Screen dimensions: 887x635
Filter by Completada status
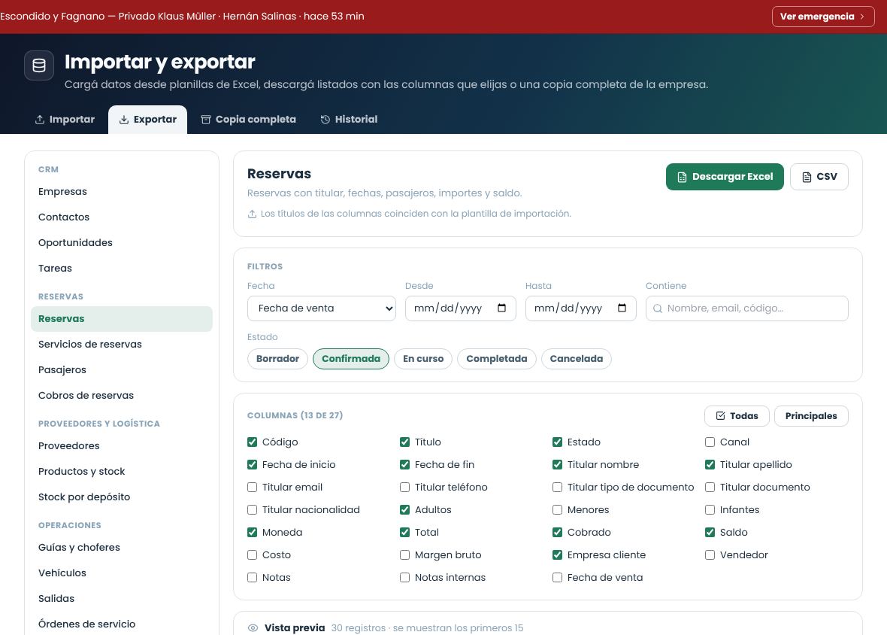coord(497,359)
